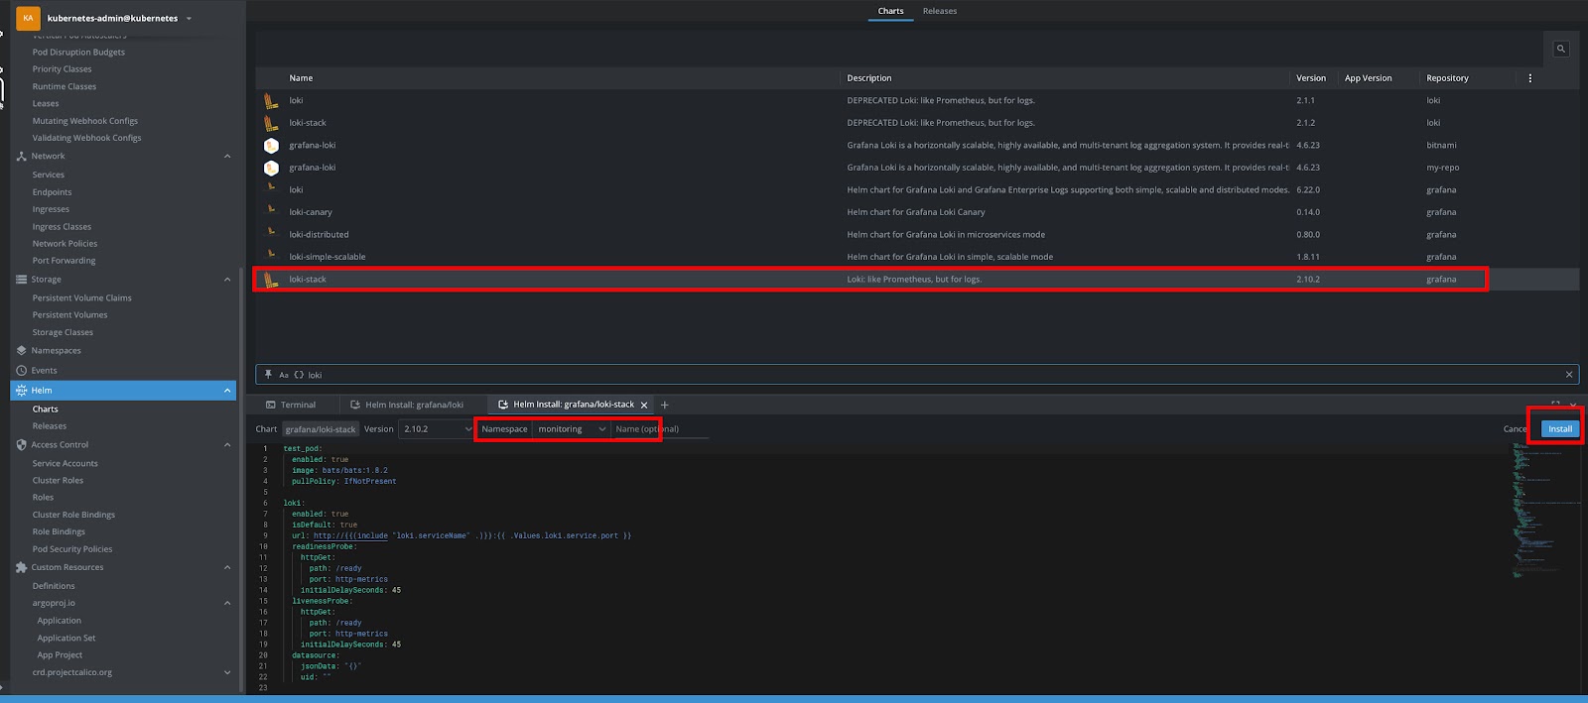Toggle case-sensitive Aa search option

point(284,375)
